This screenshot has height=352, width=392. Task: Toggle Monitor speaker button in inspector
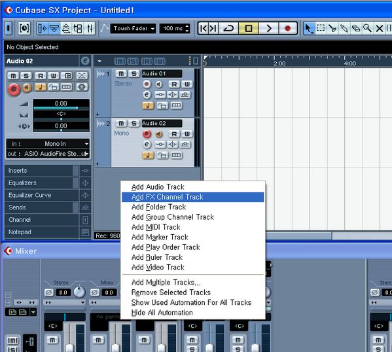point(27,88)
